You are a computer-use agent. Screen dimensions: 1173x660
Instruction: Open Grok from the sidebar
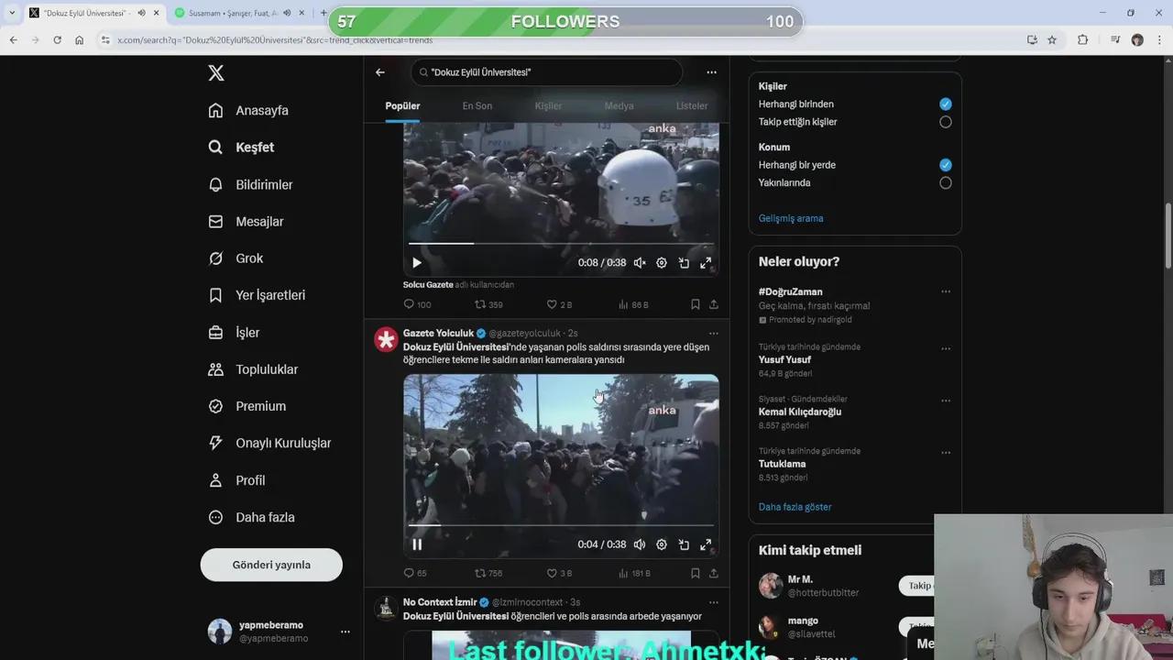click(x=249, y=258)
